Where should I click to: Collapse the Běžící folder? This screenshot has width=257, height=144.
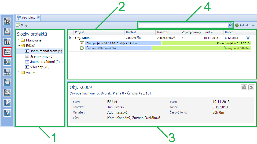[x=19, y=46]
